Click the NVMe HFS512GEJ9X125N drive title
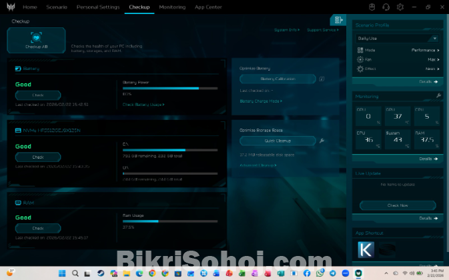The width and height of the screenshot is (449, 280). pos(52,131)
